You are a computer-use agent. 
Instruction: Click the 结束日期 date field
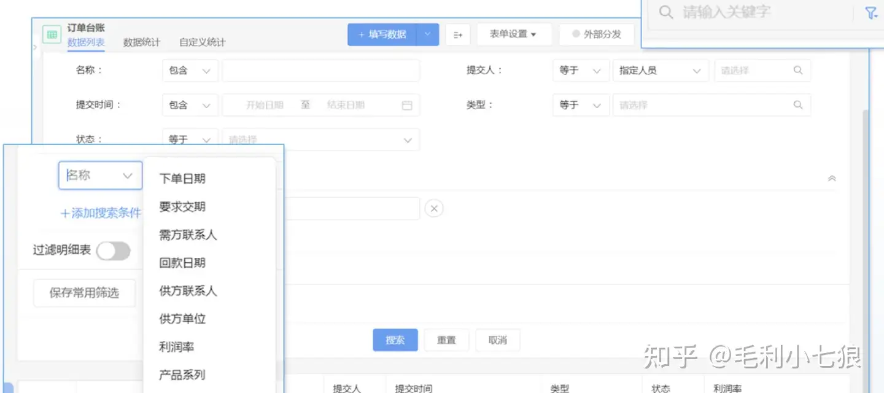346,105
